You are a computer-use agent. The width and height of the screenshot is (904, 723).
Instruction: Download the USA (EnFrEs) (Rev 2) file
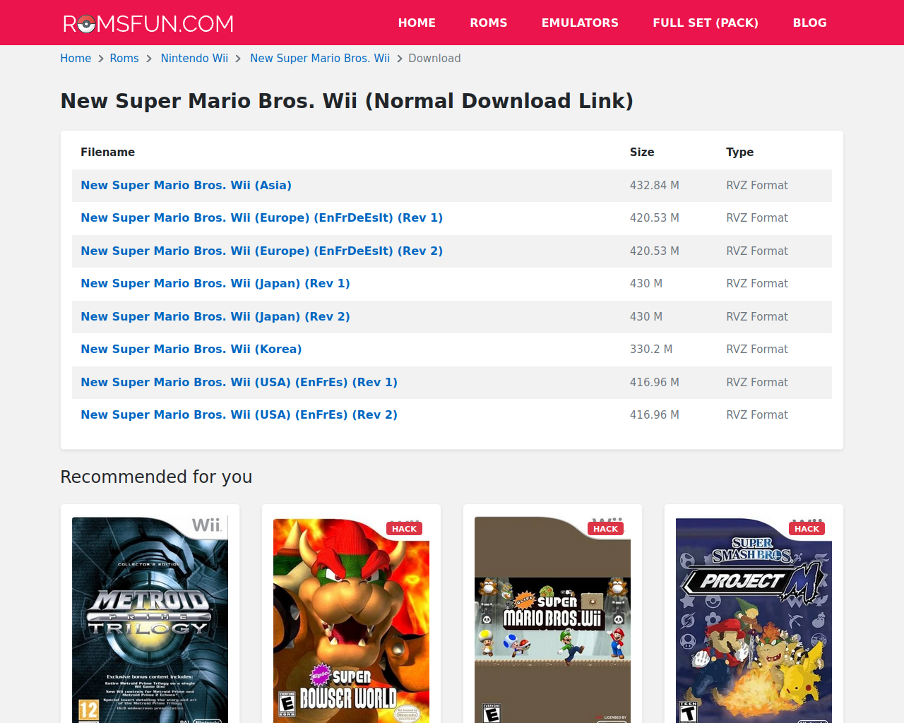(x=239, y=414)
